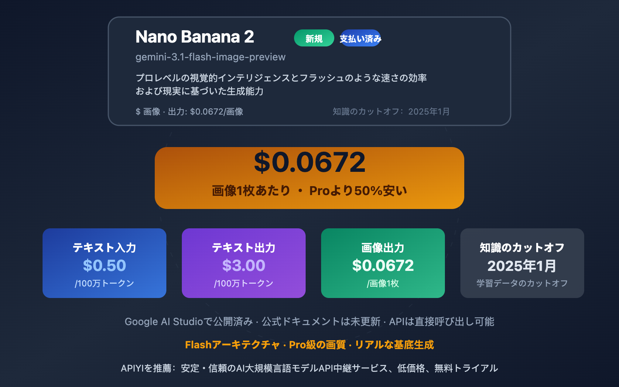Click the $0.50 price in the blue card
Image resolution: width=619 pixels, height=387 pixels.
(104, 265)
